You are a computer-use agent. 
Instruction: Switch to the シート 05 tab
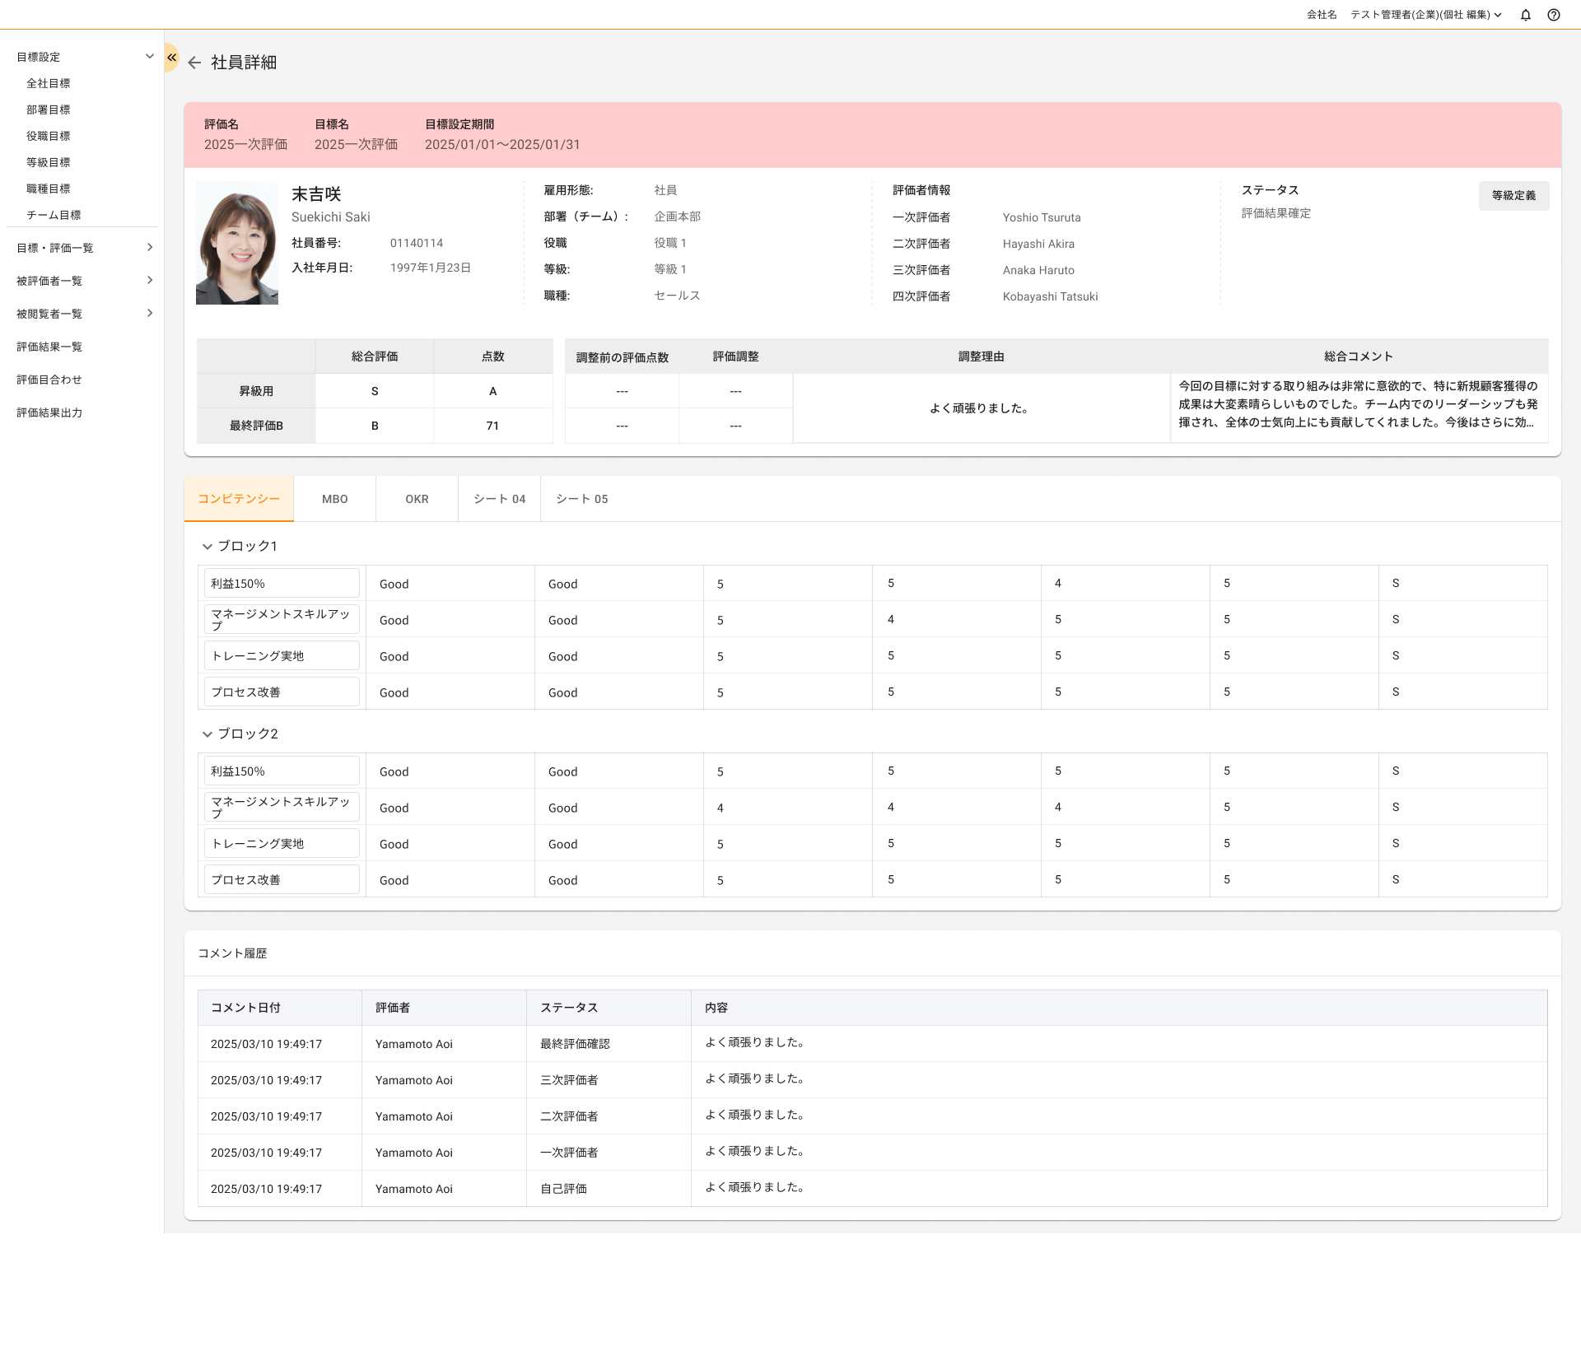click(582, 499)
